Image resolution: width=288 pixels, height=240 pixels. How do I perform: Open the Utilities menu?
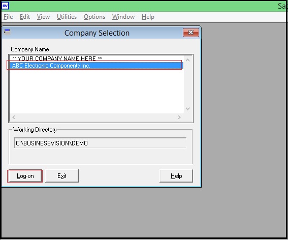[x=67, y=17]
